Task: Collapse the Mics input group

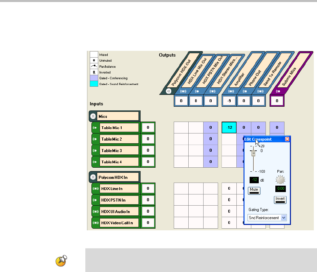Action: pos(93,117)
